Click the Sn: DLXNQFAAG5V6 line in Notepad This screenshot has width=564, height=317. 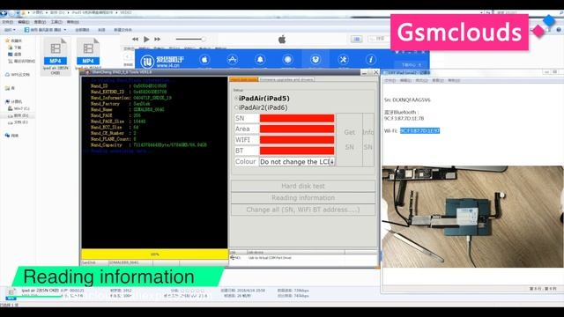(407, 100)
